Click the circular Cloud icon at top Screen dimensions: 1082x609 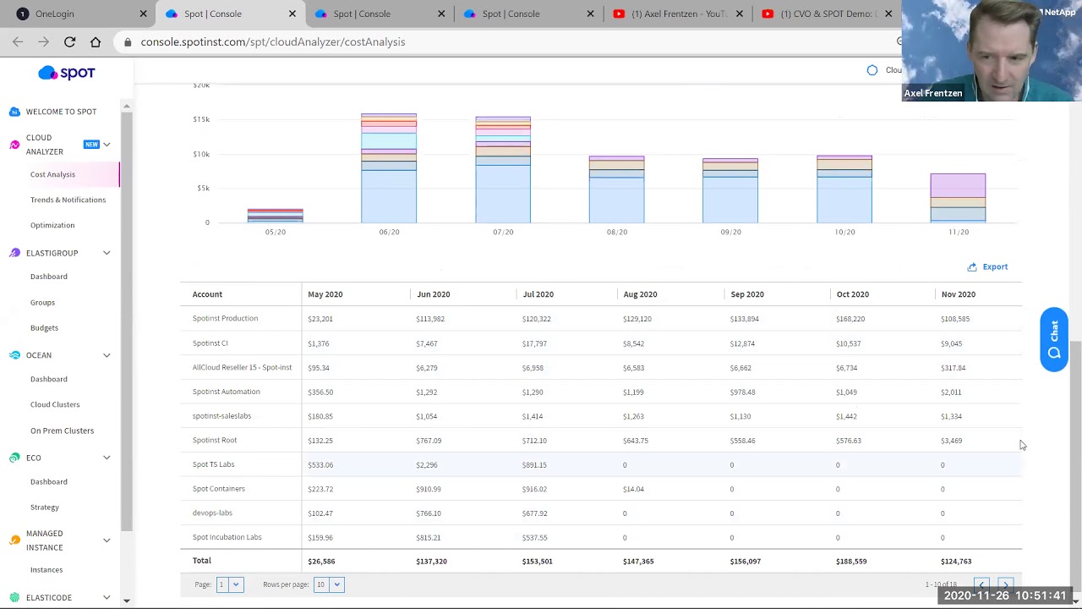(872, 70)
